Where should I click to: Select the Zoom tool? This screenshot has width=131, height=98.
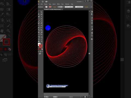[x=41, y=41]
